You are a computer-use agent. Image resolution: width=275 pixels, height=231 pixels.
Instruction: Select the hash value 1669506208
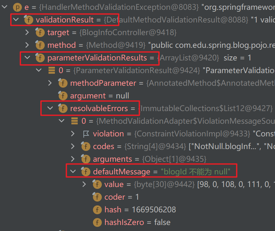point(154,210)
